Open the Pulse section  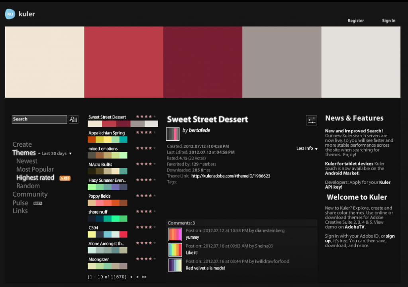(x=20, y=203)
